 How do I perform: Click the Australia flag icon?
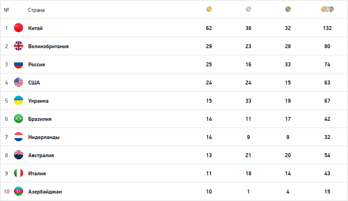(19, 155)
